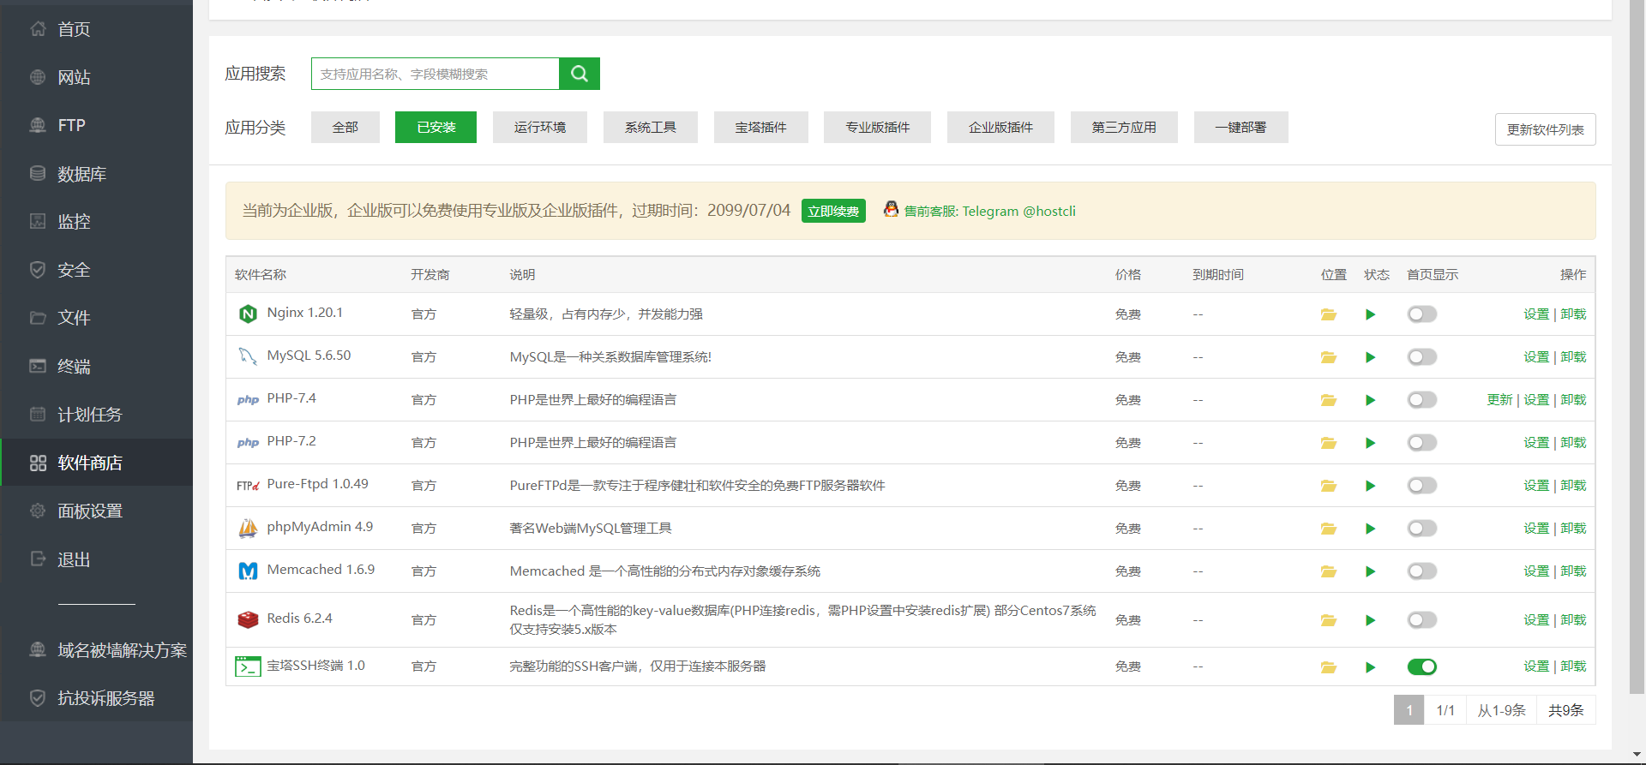This screenshot has width=1646, height=765.
Task: Open folder location for 宝塔SSH终端
Action: point(1329,667)
